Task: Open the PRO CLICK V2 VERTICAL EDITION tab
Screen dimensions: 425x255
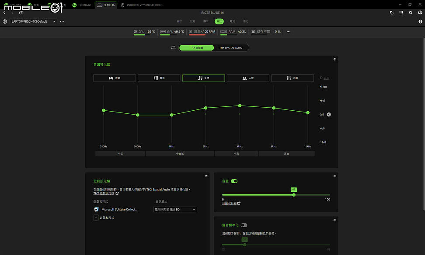Action: tap(142, 5)
